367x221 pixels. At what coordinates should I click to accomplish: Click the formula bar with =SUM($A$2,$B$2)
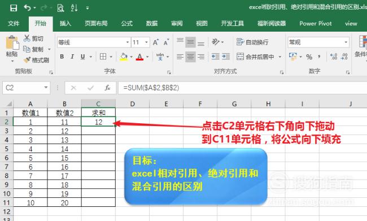tap(242, 88)
